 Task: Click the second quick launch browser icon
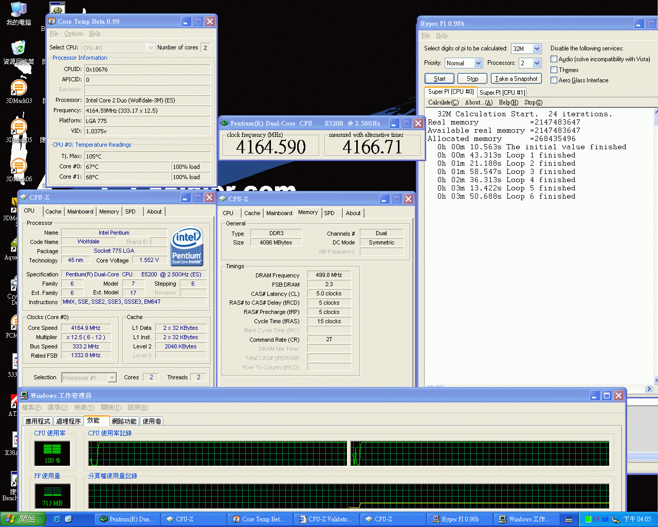(68, 519)
